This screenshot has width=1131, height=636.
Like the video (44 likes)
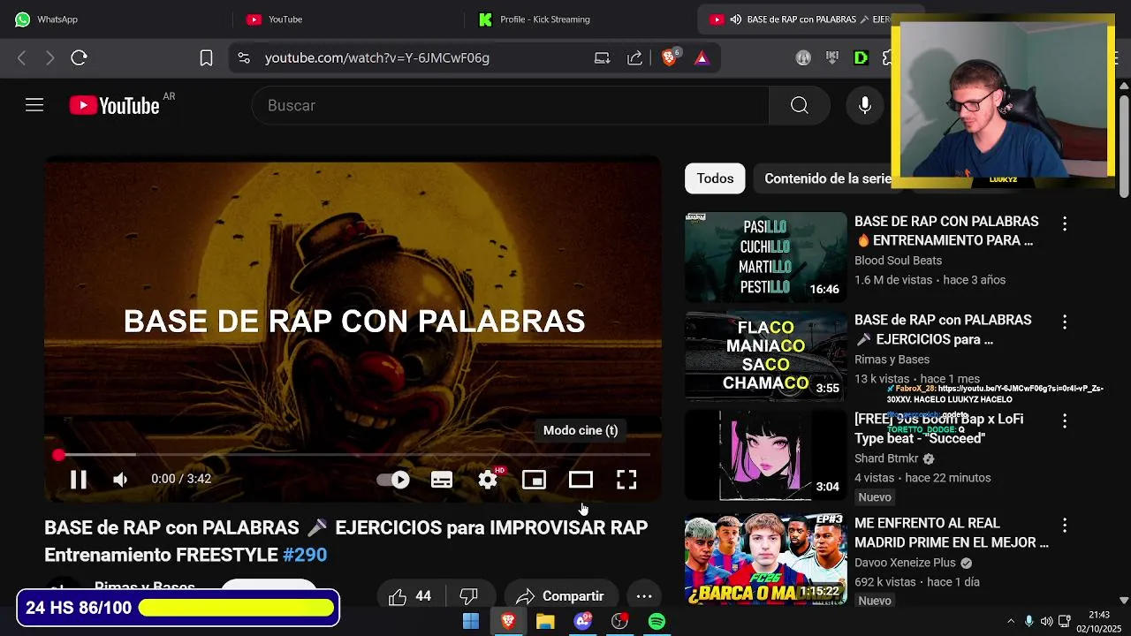click(411, 596)
